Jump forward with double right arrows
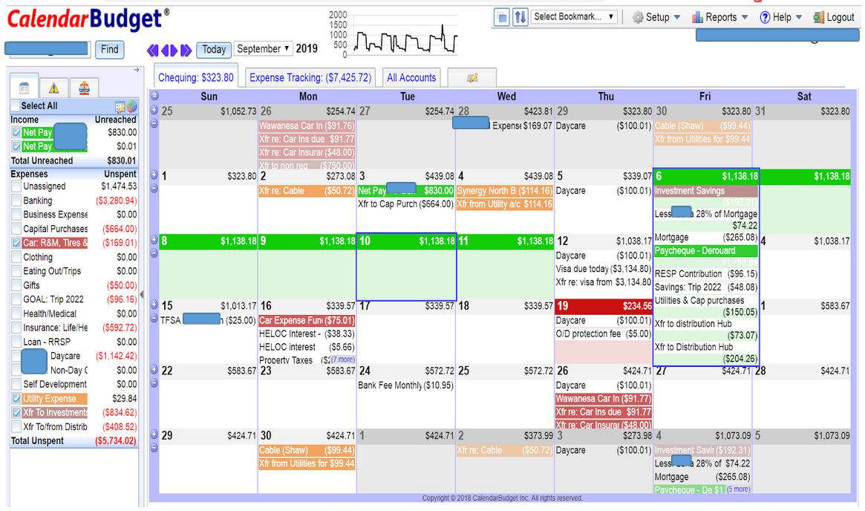This screenshot has height=511, width=865. (186, 50)
